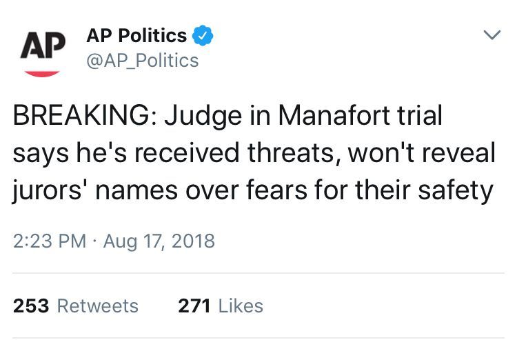
Task: Click the dot between time and date
Action: click(x=94, y=241)
